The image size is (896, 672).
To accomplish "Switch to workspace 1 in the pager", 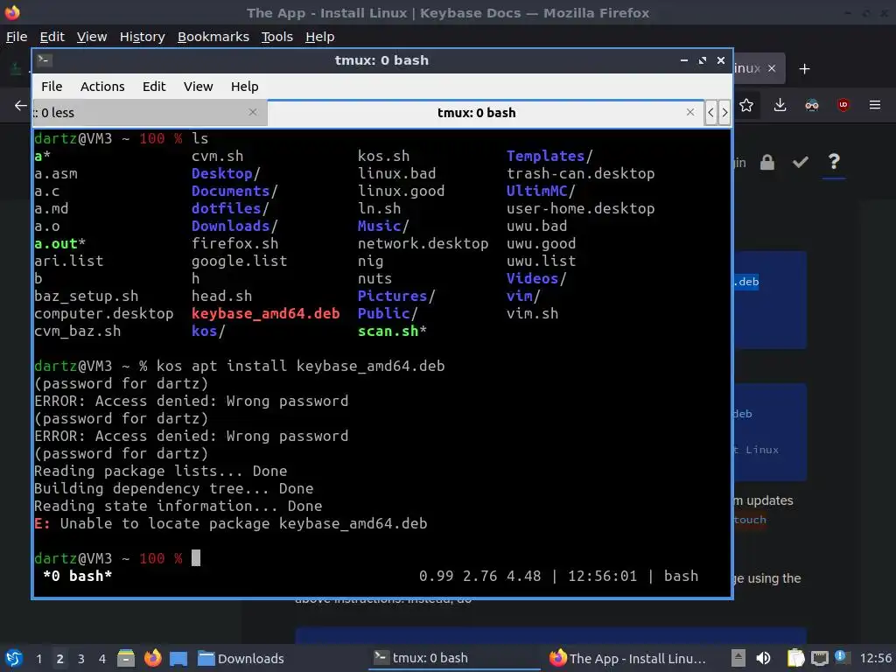I will pos(38,659).
